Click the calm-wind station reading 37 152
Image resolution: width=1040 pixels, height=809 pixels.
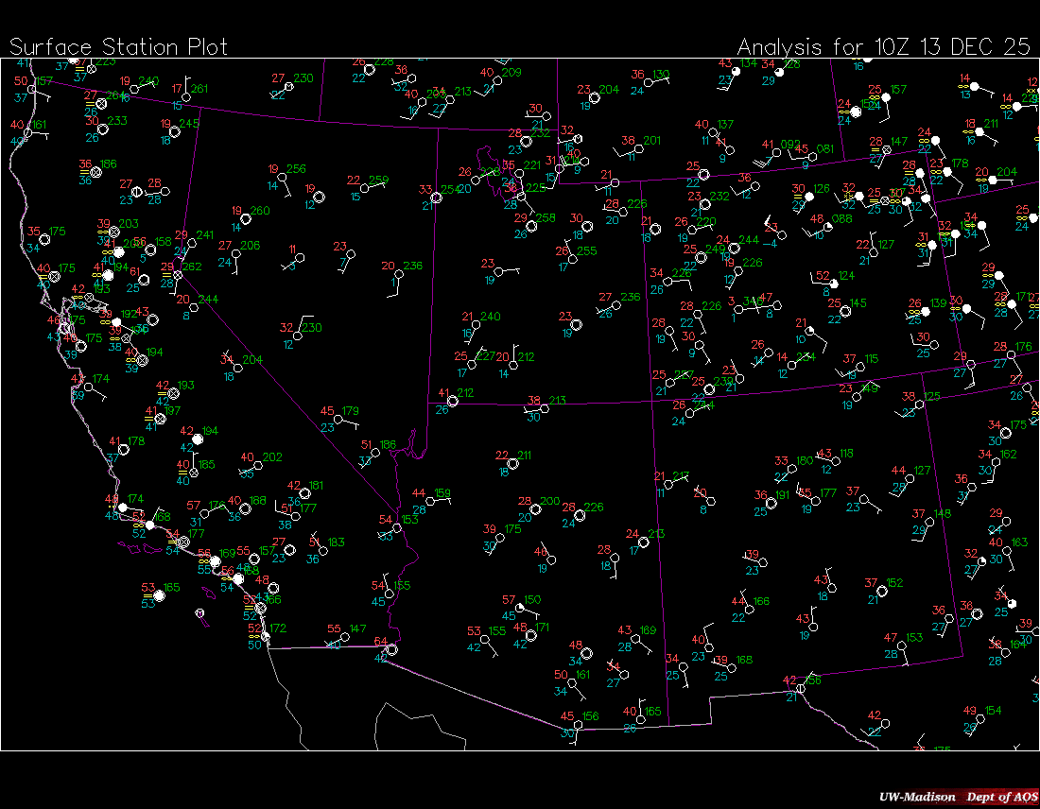click(x=881, y=591)
